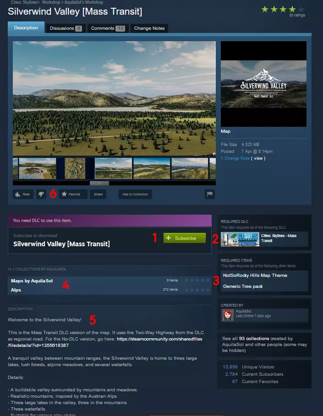Screen dimensions: 323x416
Task: Open Generic Tree pack required item
Action: point(243,286)
